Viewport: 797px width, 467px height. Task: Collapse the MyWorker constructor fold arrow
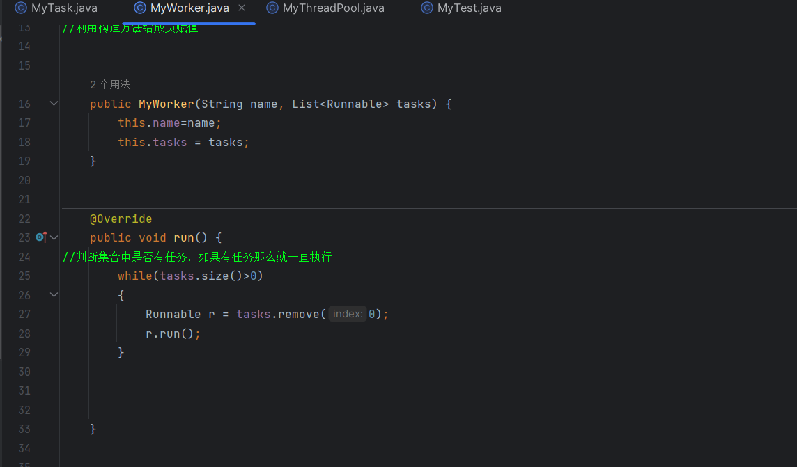(x=54, y=104)
